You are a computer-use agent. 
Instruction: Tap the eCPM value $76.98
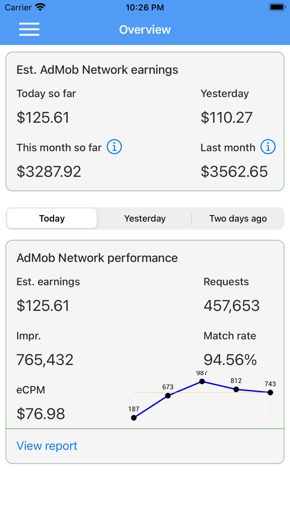click(40, 414)
